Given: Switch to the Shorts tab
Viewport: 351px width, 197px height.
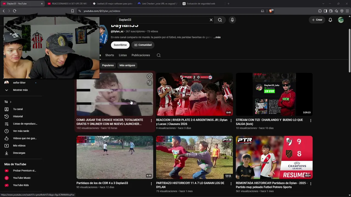Looking at the screenshot, I should coord(110,55).
